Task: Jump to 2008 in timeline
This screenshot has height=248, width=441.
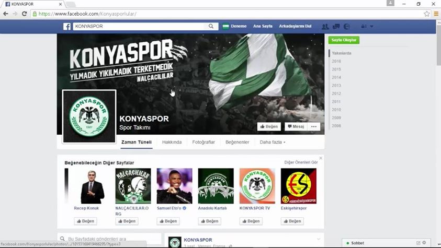Action: (336, 126)
